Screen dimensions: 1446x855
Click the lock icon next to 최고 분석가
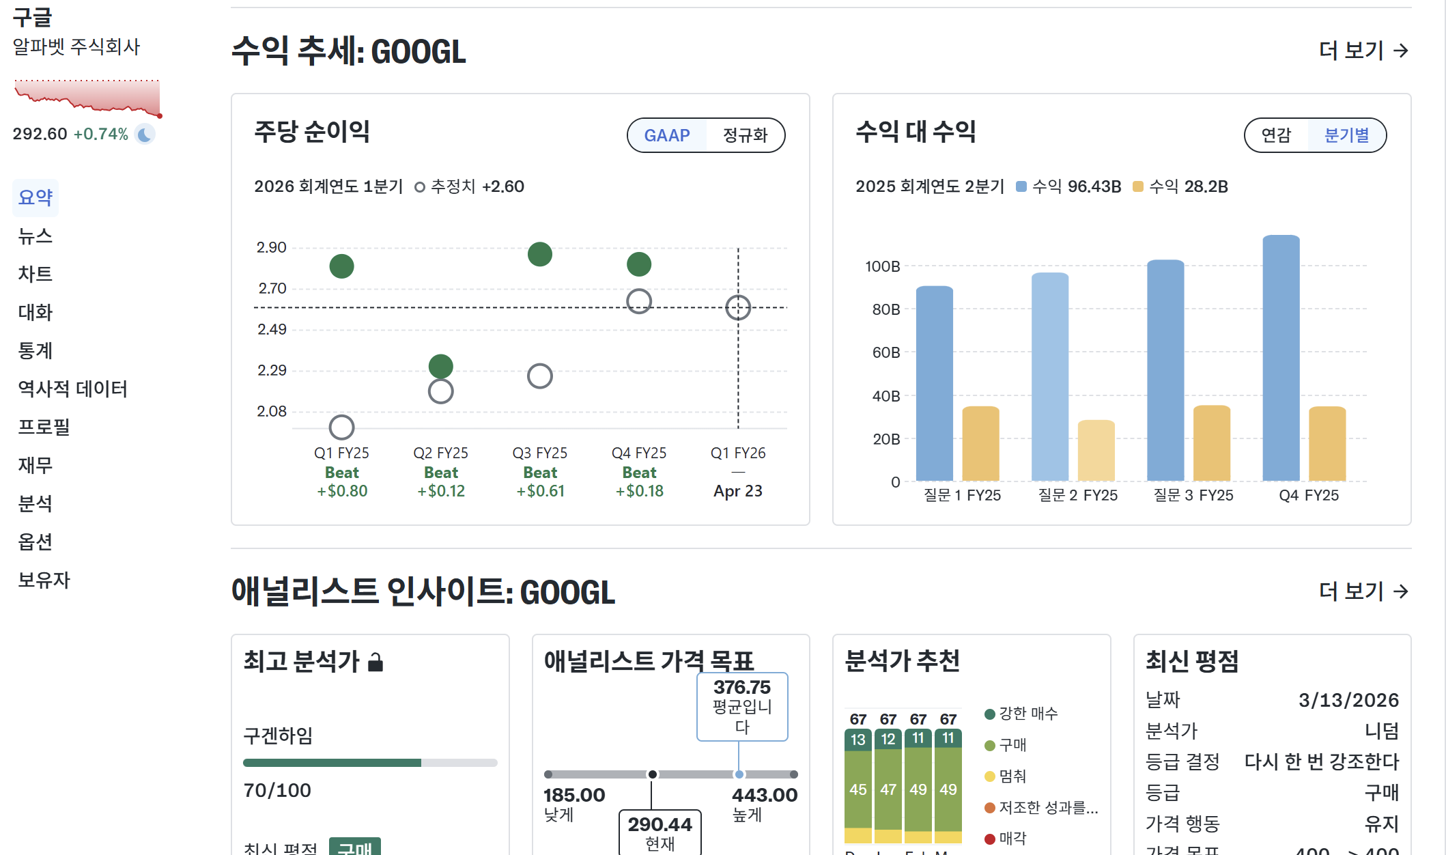[x=375, y=662]
